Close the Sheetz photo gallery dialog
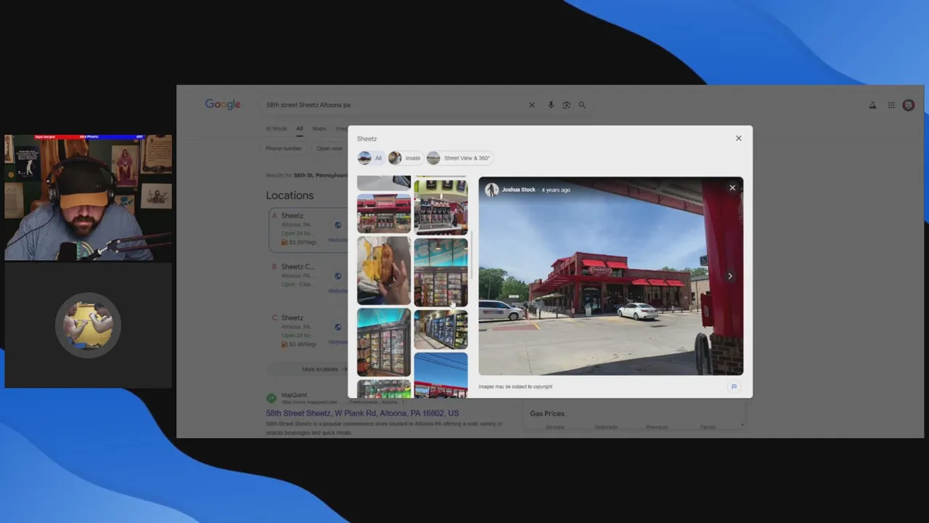 click(x=738, y=138)
